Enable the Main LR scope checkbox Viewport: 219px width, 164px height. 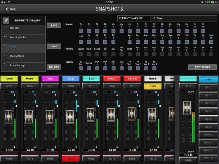[x=211, y=42]
